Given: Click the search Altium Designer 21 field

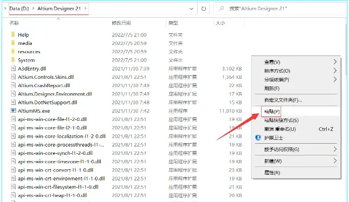Looking at the screenshot, I should [x=279, y=9].
